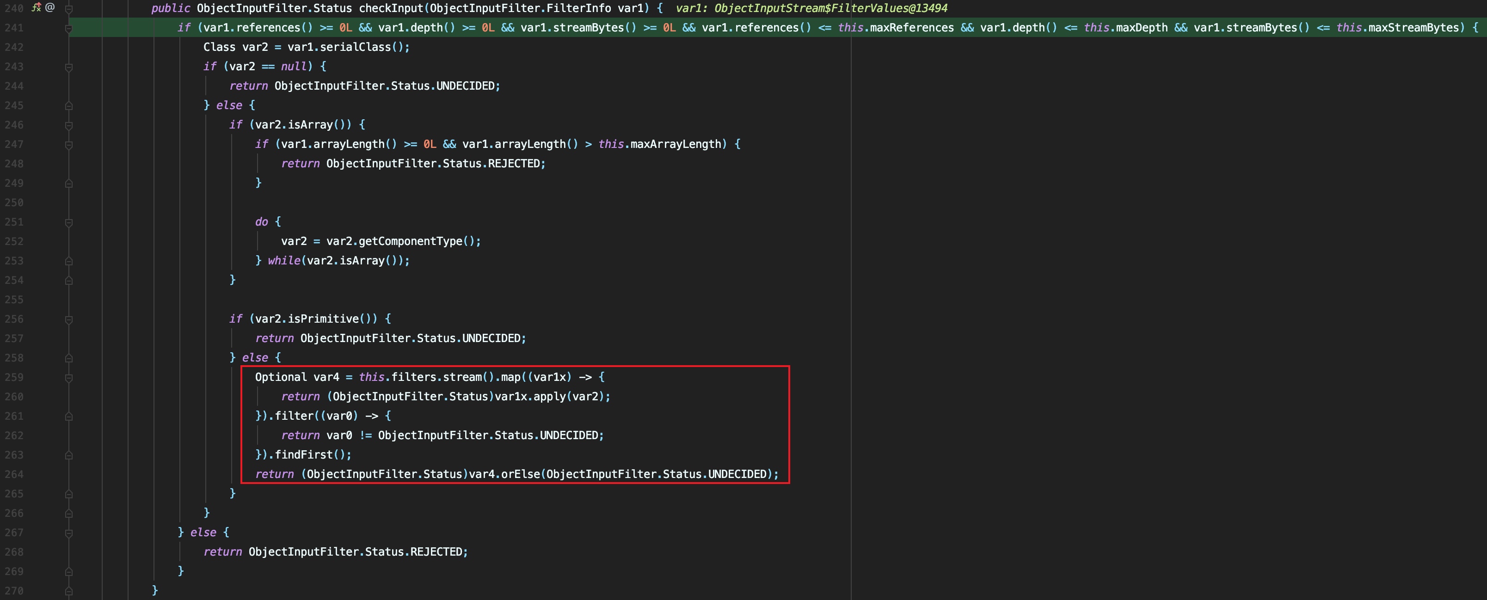
Task: Toggle the '} else {' fold marker at line 245
Action: click(69, 105)
